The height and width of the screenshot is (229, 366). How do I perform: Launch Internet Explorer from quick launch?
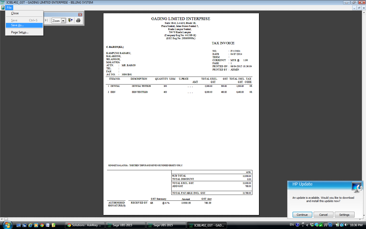click(x=30, y=225)
